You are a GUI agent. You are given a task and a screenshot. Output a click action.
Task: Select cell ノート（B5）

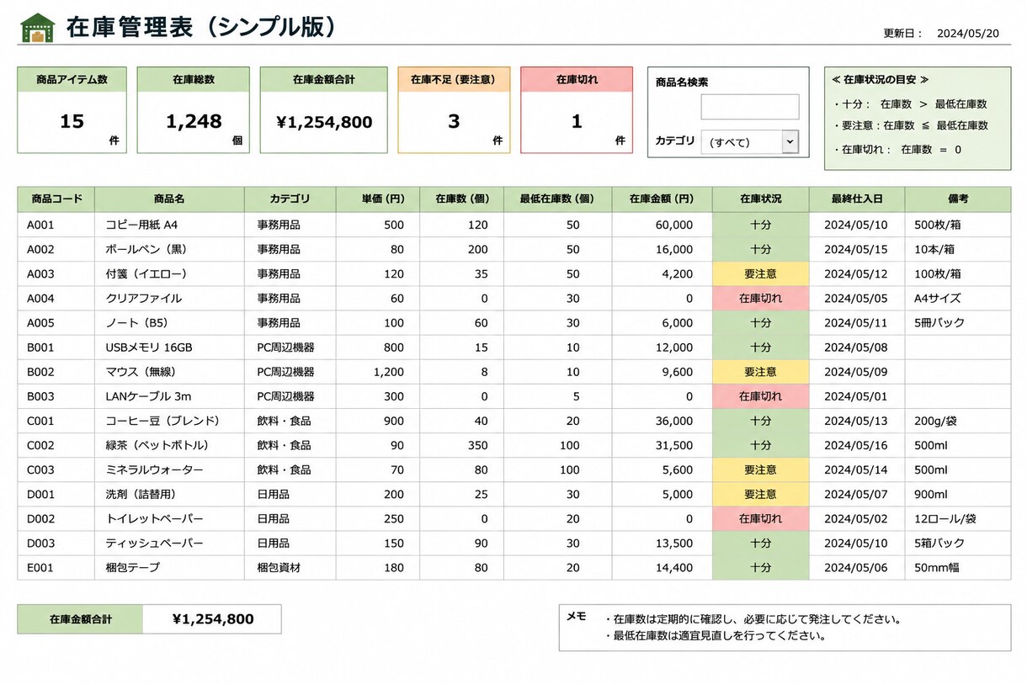(x=169, y=323)
